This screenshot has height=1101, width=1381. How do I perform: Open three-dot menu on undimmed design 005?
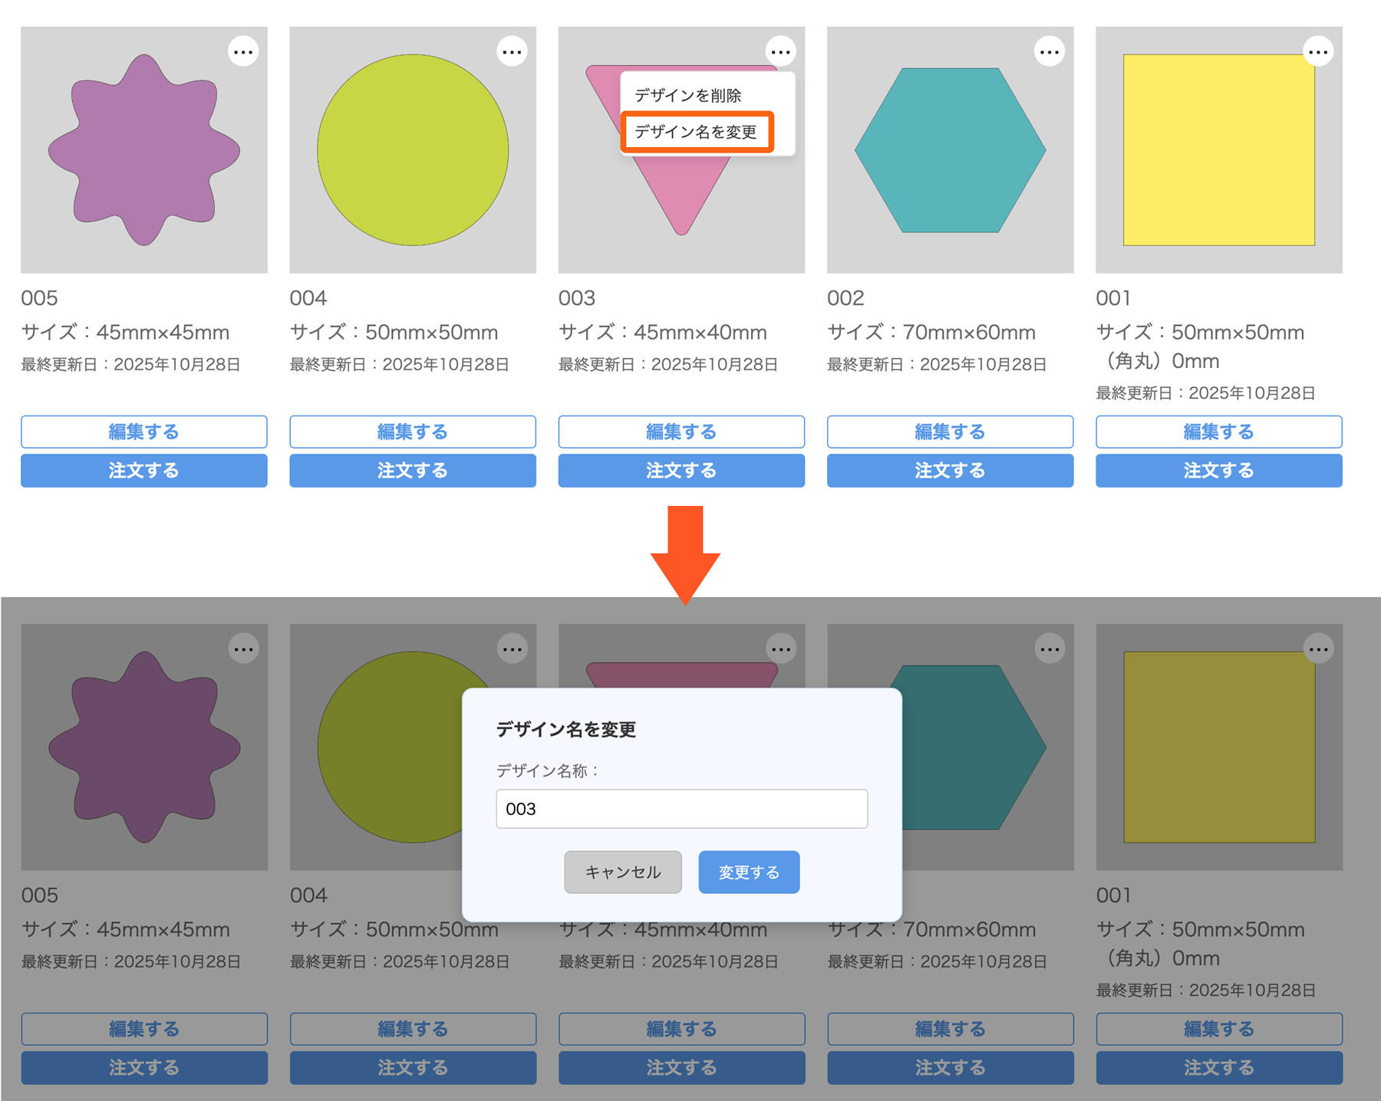pos(243,52)
